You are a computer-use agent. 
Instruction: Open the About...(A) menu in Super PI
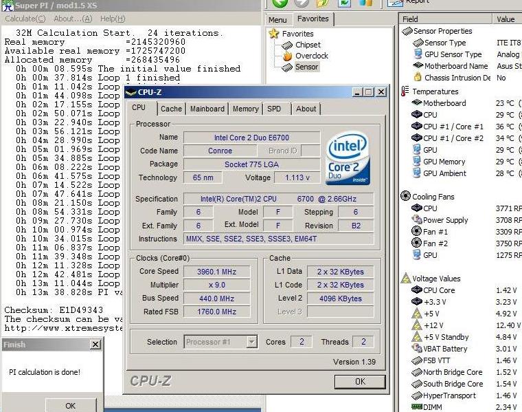point(73,19)
